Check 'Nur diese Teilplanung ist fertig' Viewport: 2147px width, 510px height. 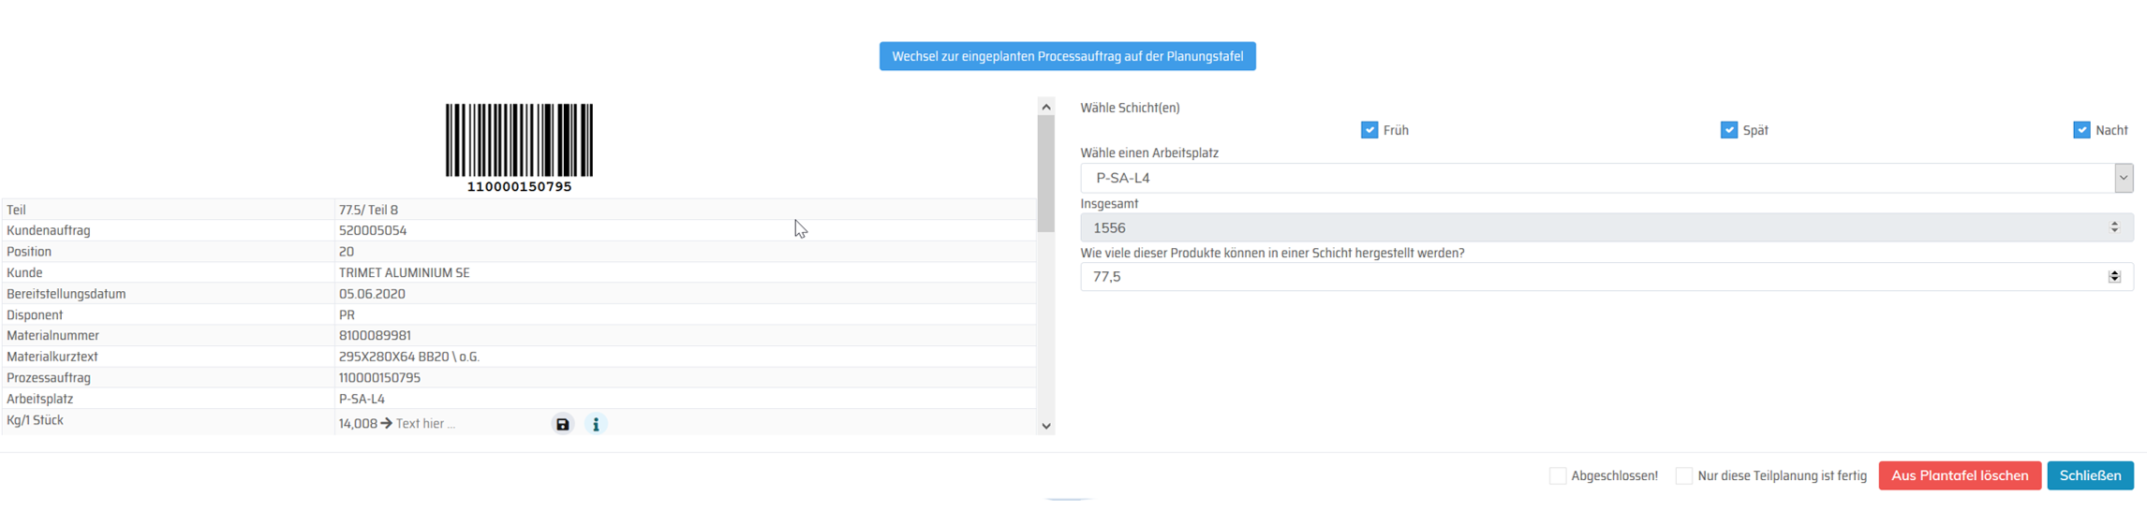[1684, 475]
